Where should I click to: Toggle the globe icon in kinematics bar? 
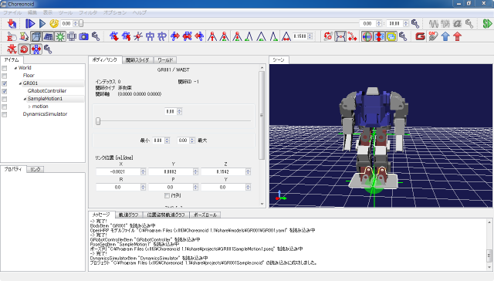pos(367,36)
